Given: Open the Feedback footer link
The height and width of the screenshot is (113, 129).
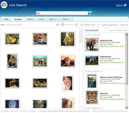Looking at the screenshot, I should 122,111.
